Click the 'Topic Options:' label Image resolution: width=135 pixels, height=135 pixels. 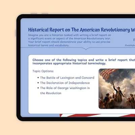(x=43, y=71)
